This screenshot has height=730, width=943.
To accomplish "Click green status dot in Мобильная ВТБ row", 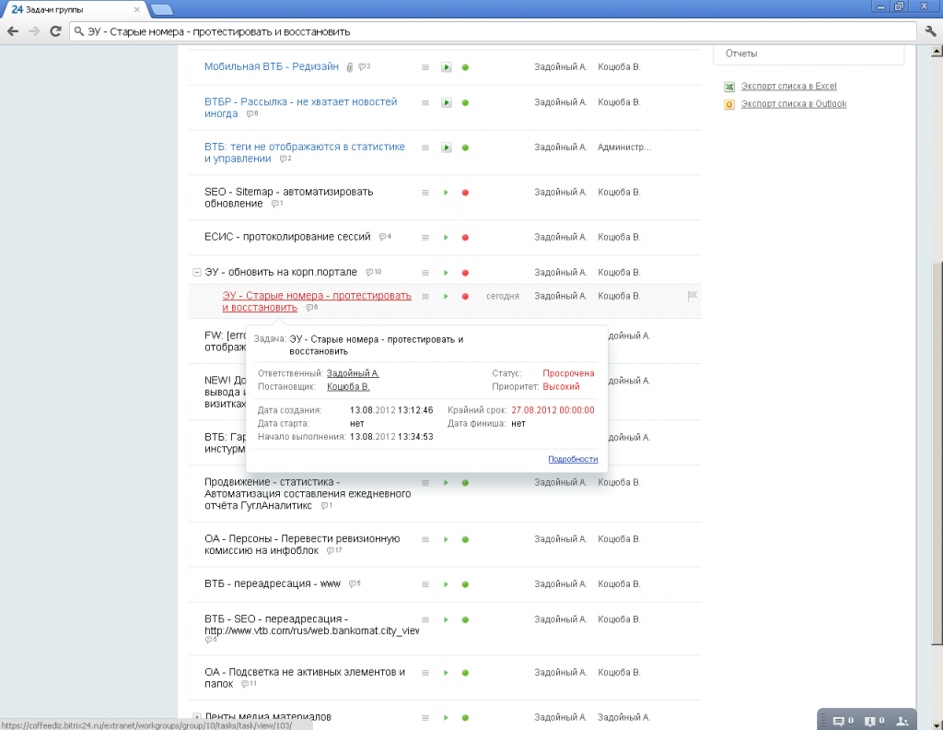I will [x=465, y=67].
